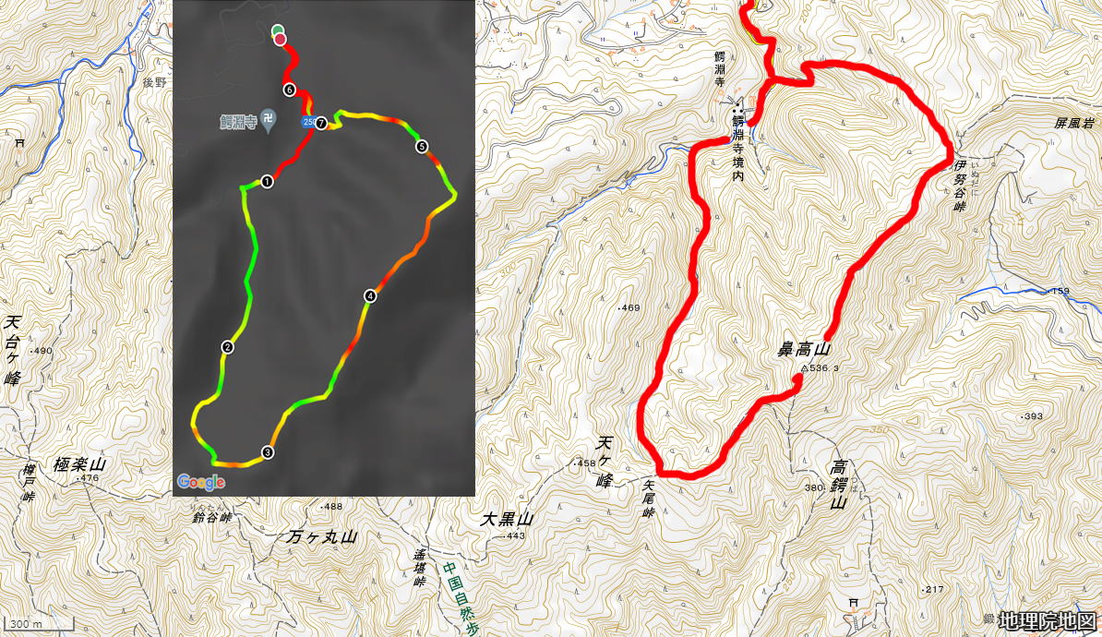Click the 536.3 triangulation point symbol
This screenshot has width=1102, height=637.
[x=805, y=367]
